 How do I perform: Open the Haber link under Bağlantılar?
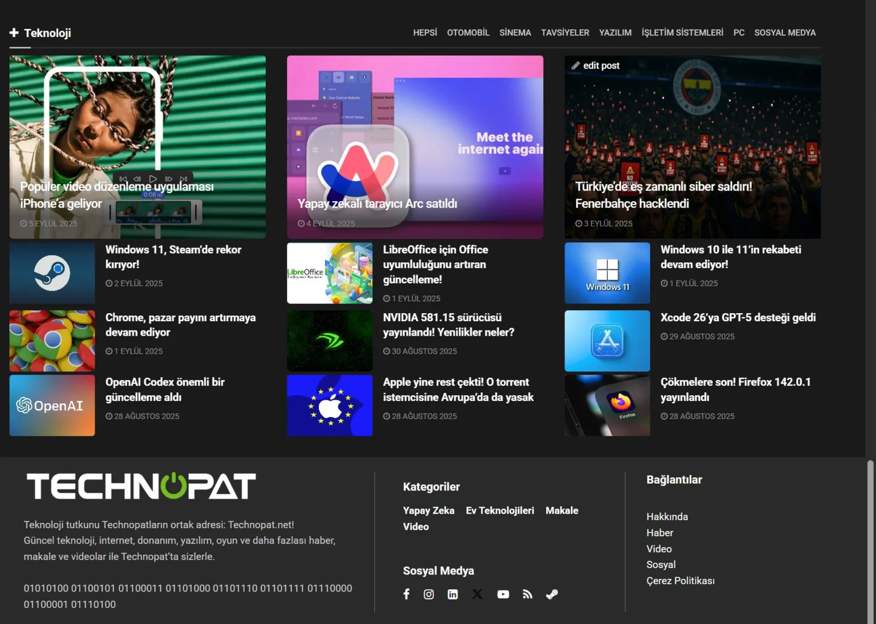(660, 533)
